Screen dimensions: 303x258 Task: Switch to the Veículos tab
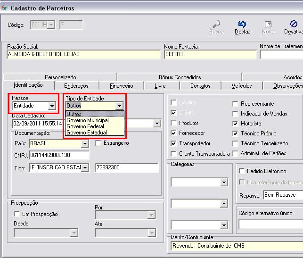click(242, 86)
